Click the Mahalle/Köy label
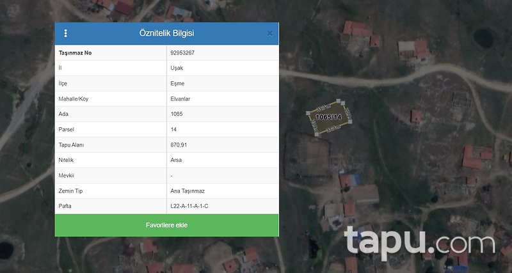Viewport: 512px width, 273px height. click(74, 99)
